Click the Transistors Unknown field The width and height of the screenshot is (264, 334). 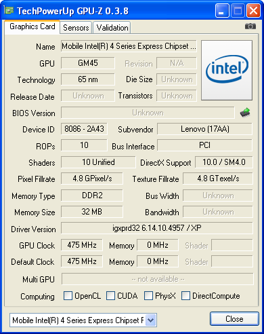177,96
